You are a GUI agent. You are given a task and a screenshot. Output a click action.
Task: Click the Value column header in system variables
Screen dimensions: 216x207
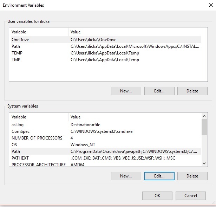[x=135, y=117]
